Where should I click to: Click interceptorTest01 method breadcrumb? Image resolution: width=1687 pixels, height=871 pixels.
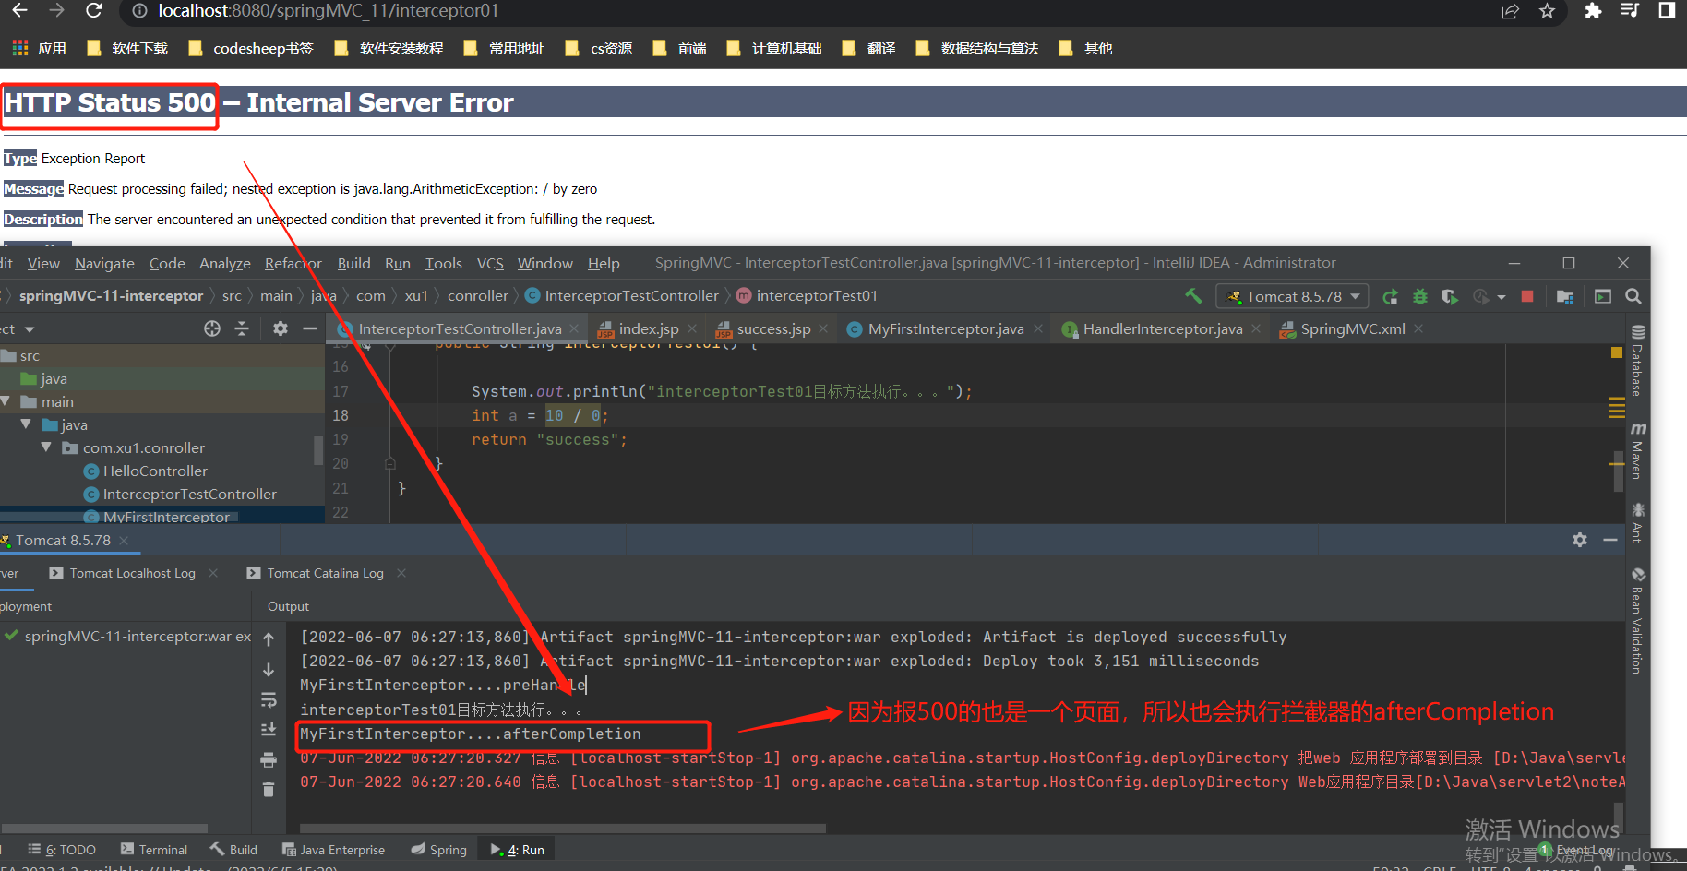807,295
